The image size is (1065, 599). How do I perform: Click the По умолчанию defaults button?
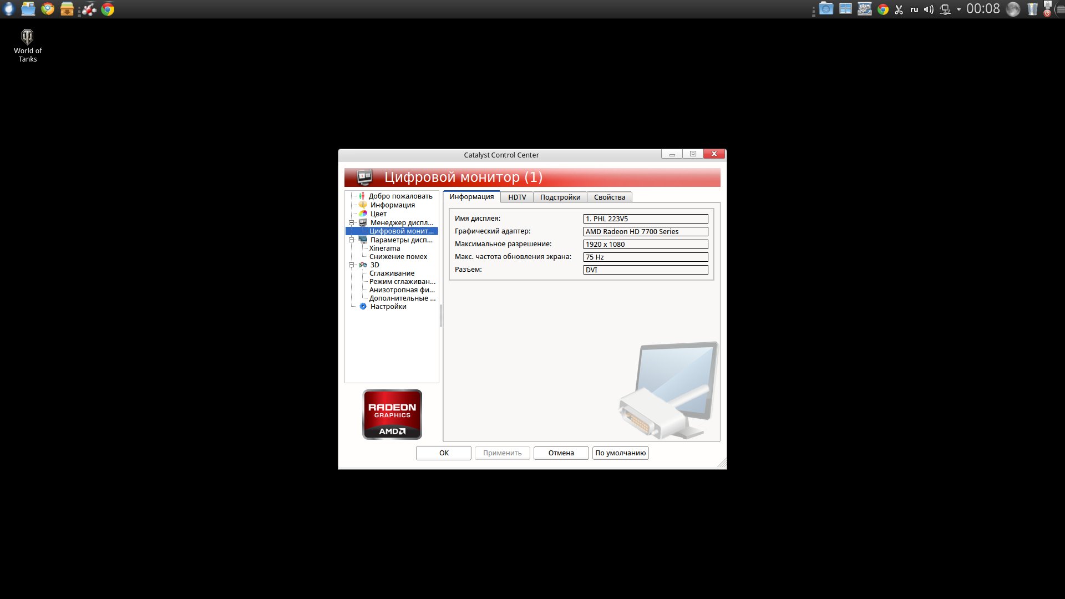click(x=620, y=453)
